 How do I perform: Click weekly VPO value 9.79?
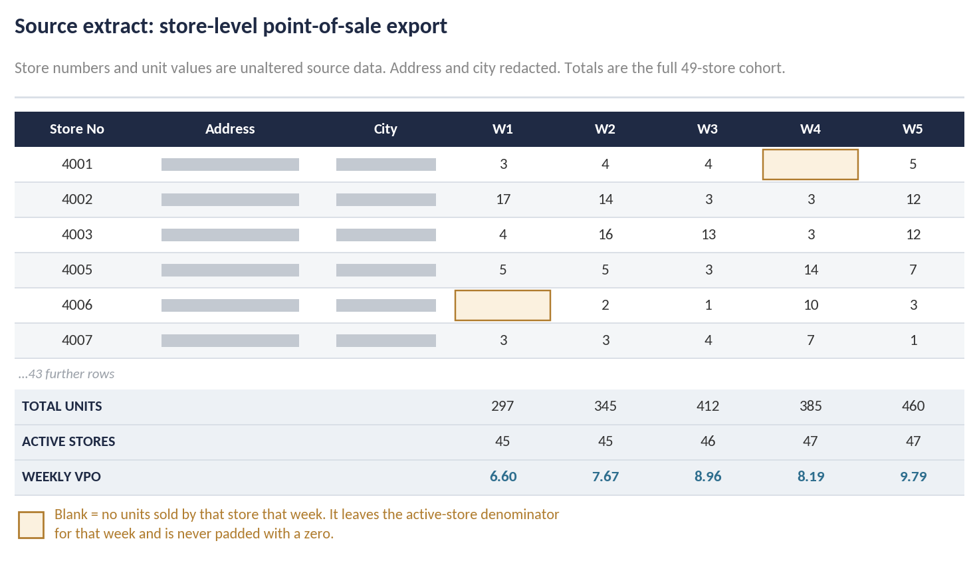(x=913, y=477)
